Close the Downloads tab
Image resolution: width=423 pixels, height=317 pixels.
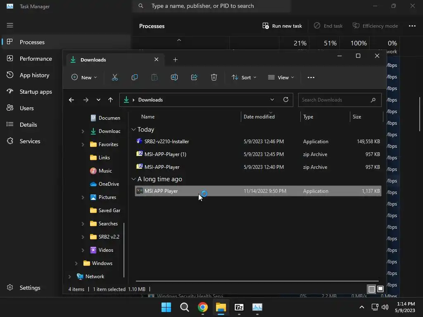156,59
